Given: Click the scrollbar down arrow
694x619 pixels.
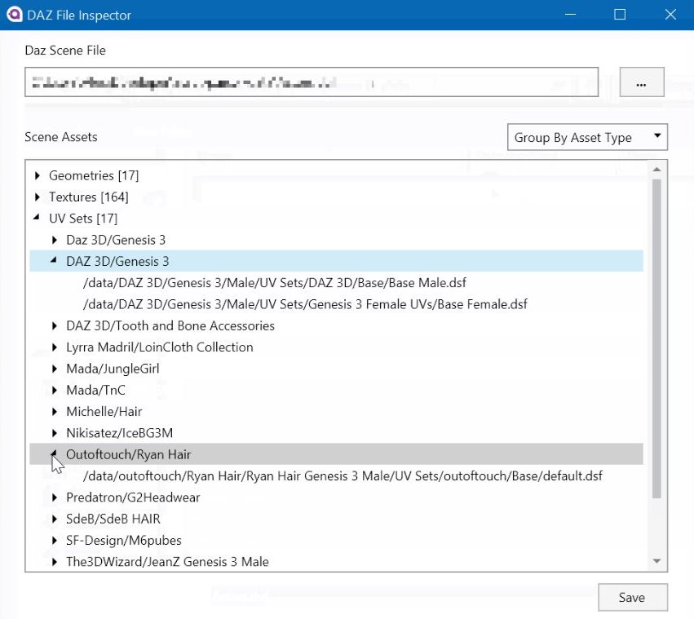Looking at the screenshot, I should tap(656, 561).
